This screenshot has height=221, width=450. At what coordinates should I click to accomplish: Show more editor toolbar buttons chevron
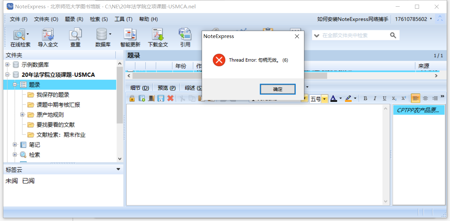(x=443, y=96)
